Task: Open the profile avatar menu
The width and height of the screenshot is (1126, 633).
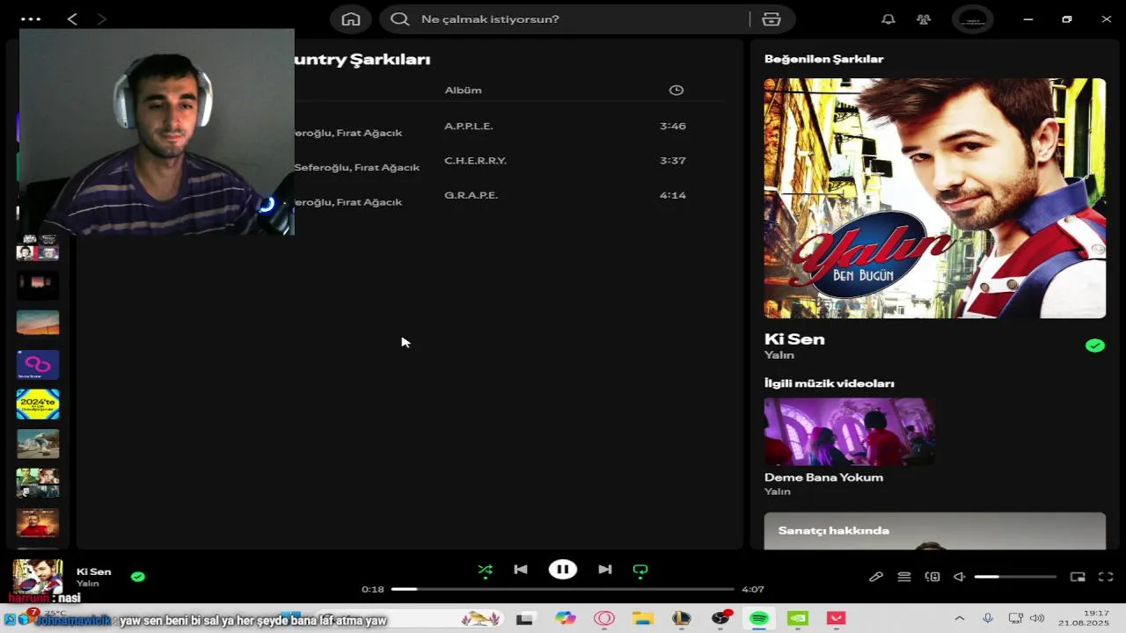Action: (973, 19)
